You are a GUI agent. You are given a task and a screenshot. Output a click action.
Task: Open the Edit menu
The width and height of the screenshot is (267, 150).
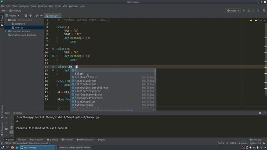[8, 6]
